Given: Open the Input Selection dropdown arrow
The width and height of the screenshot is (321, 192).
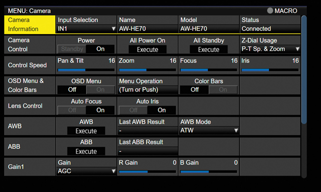Looking at the screenshot, I should 113,28.
